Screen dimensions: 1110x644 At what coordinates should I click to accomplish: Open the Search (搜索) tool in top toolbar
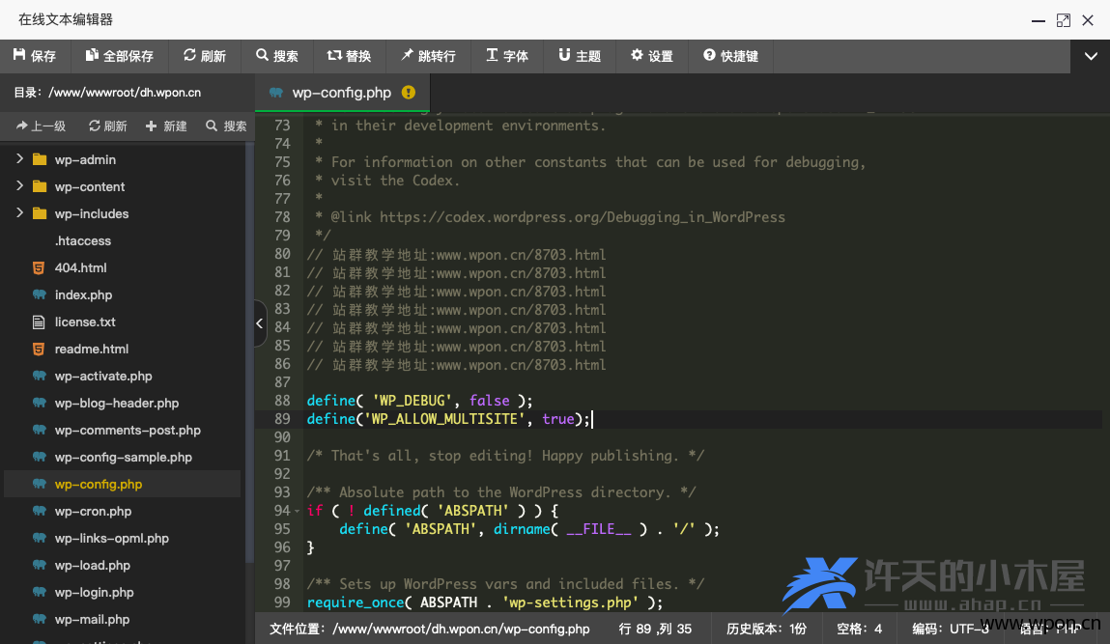point(277,56)
